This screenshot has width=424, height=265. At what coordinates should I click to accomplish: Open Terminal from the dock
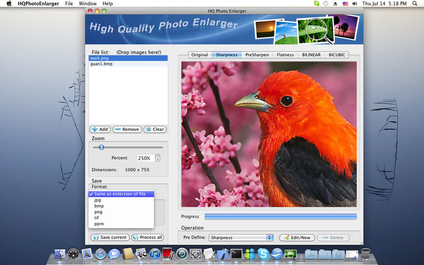pyautogui.click(x=236, y=254)
